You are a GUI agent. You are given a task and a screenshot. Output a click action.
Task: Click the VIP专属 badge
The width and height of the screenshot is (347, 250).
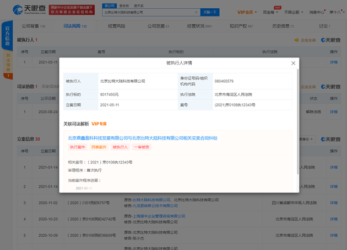pos(99,124)
